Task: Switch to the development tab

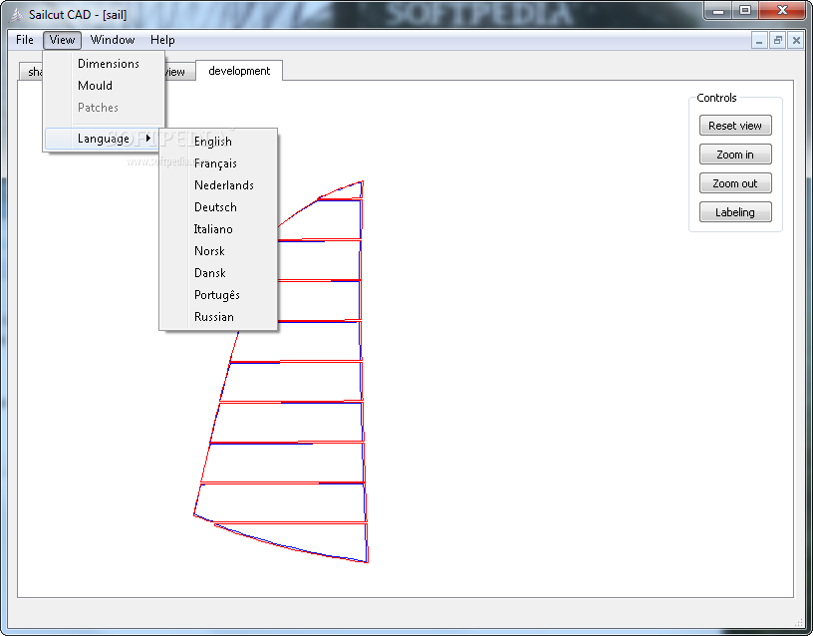Action: [239, 71]
